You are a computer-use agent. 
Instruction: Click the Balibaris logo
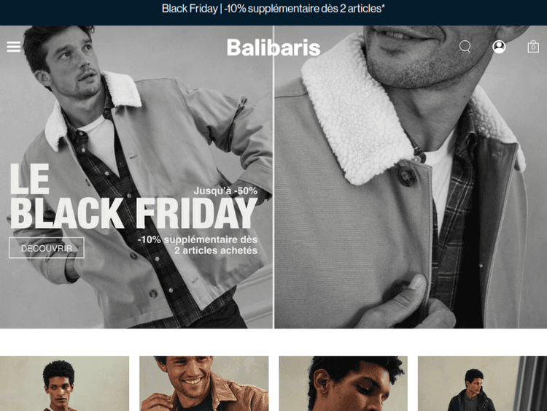click(x=273, y=47)
